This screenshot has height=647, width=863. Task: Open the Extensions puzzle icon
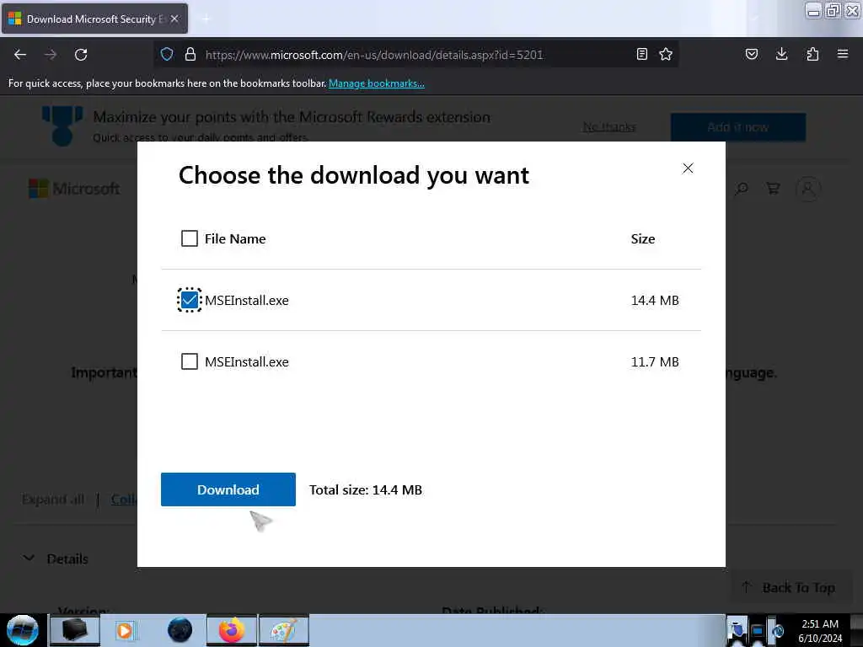812,54
